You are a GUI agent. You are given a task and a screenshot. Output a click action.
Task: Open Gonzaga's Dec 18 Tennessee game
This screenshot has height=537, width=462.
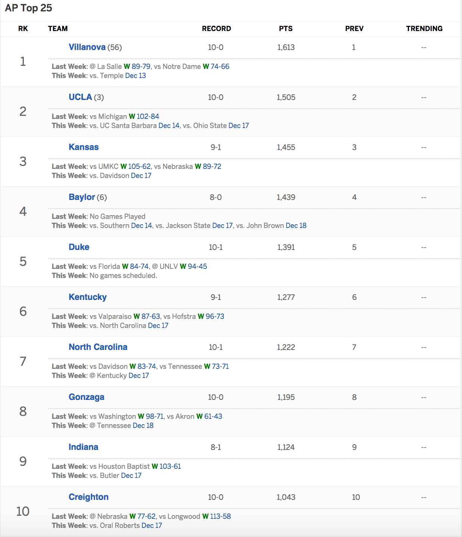coord(143,425)
